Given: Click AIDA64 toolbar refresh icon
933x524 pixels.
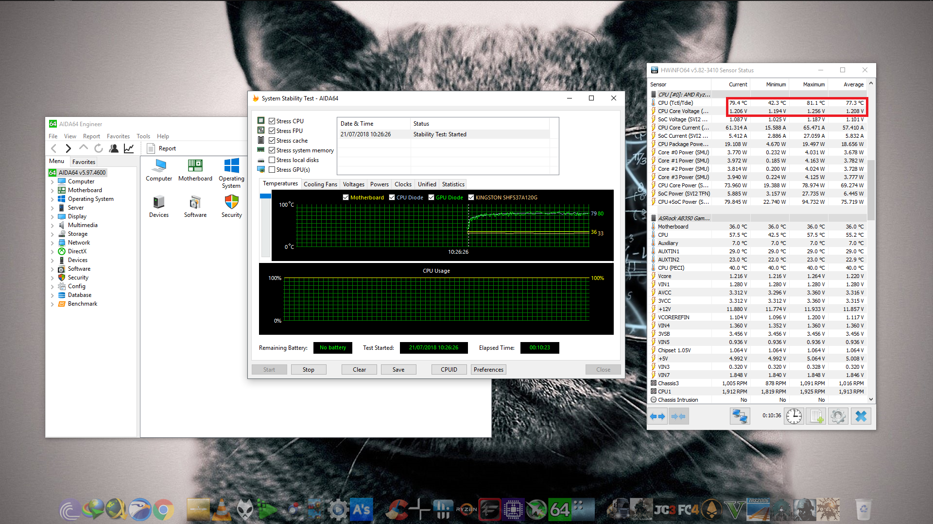Looking at the screenshot, I should (99, 148).
